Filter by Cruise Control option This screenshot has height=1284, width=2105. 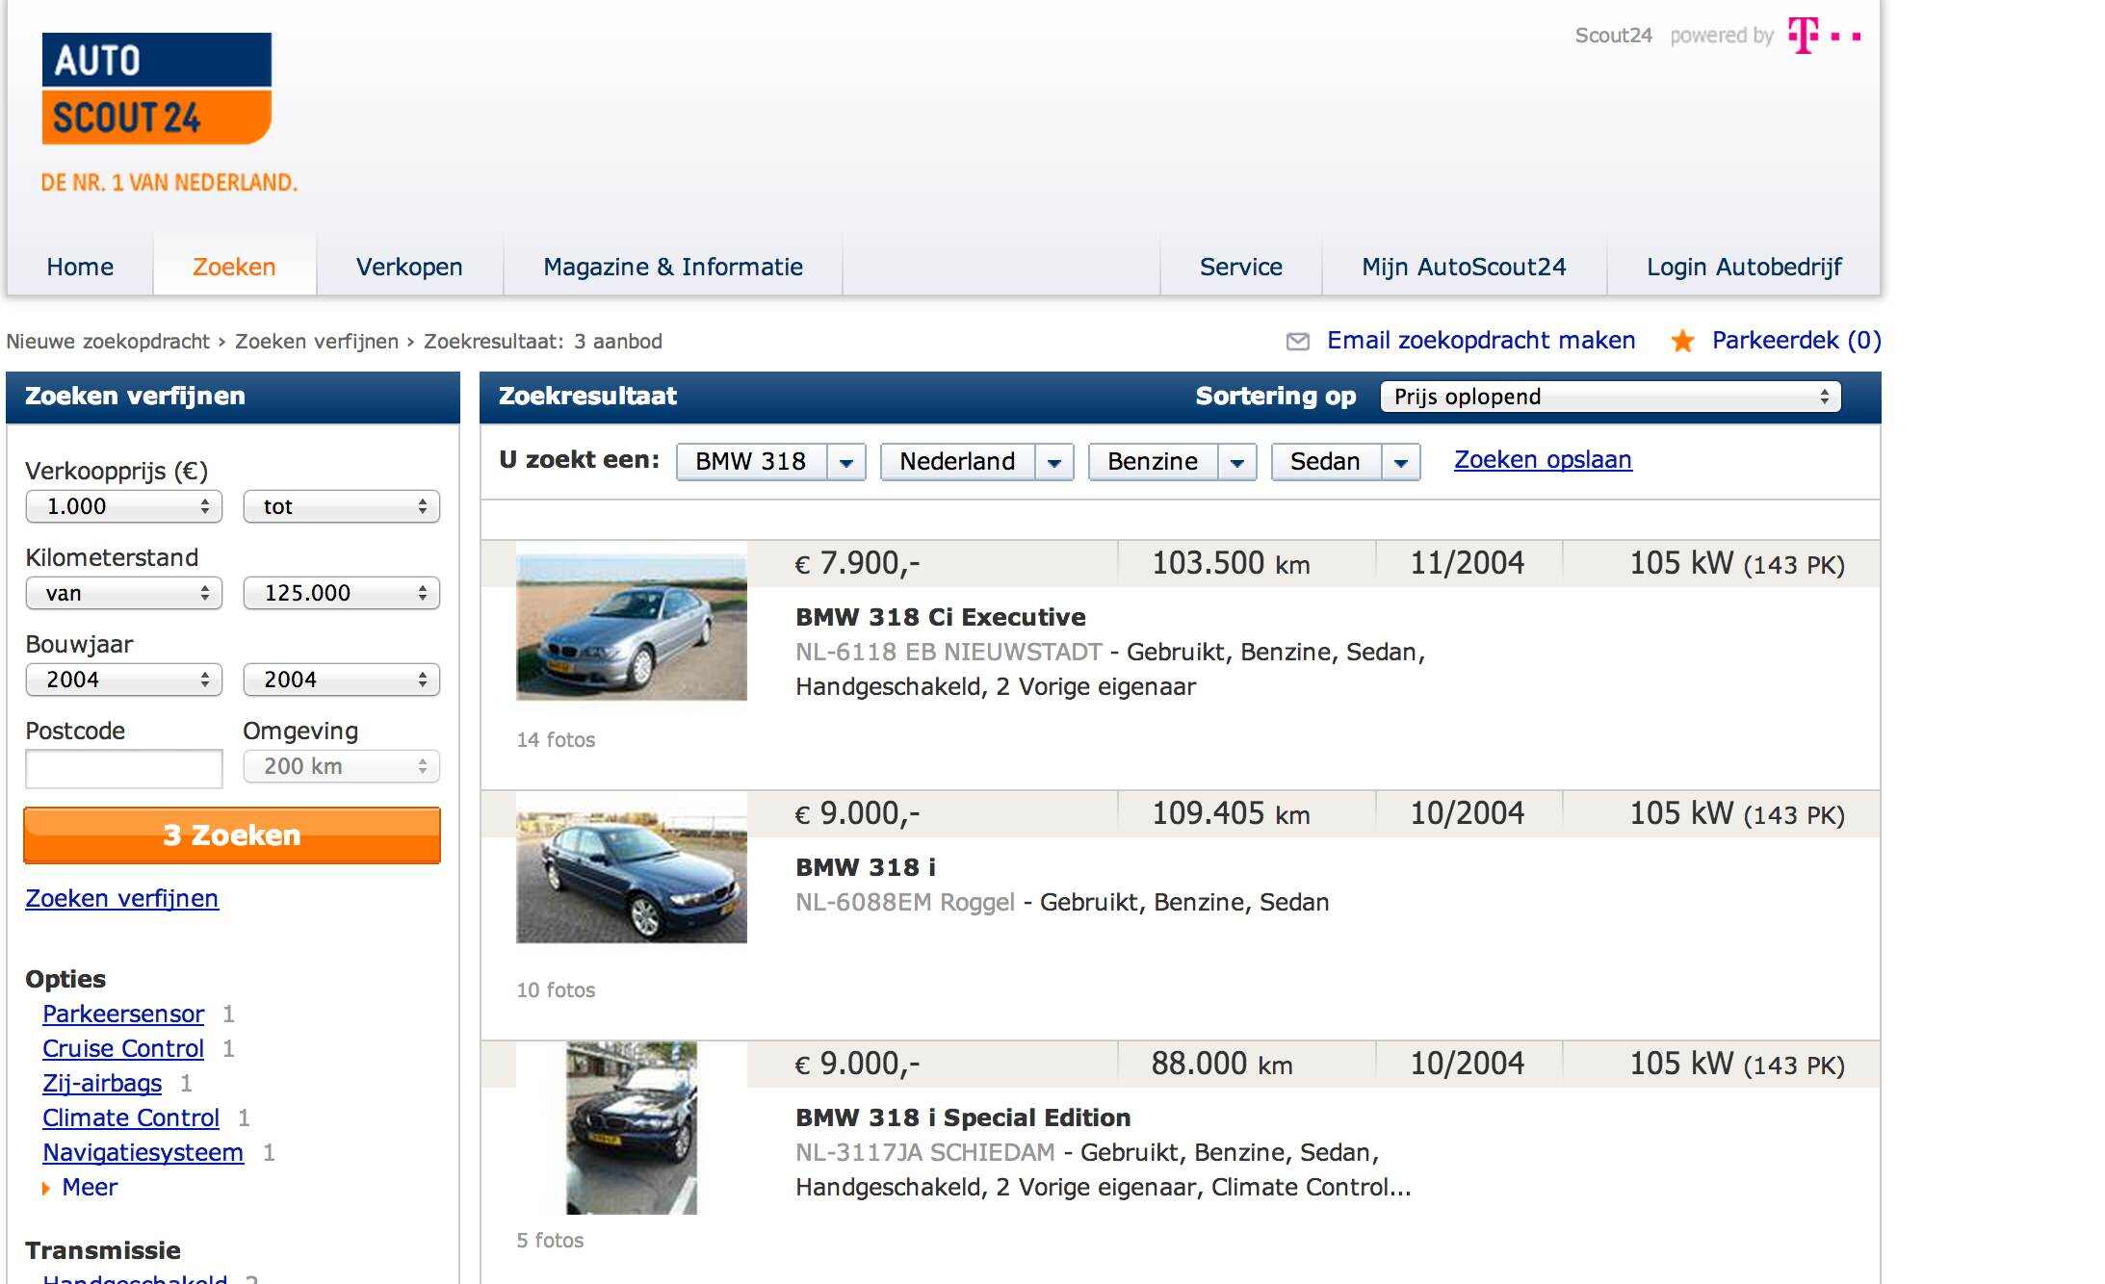[x=123, y=1048]
